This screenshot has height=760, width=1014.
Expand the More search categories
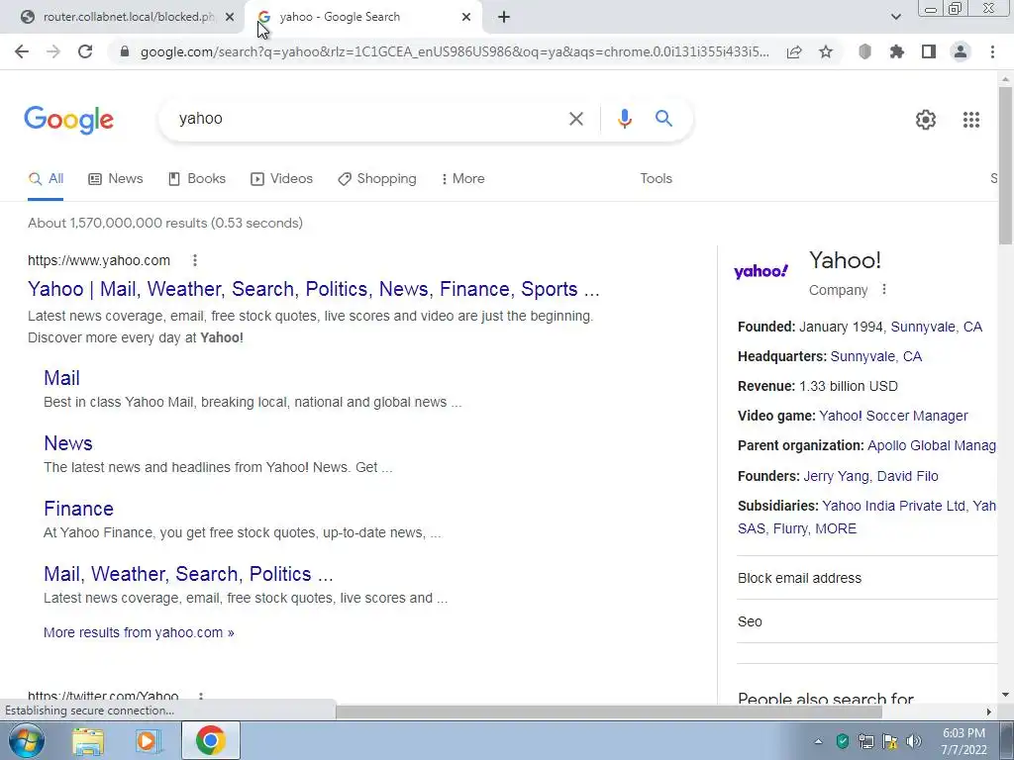[462, 179]
